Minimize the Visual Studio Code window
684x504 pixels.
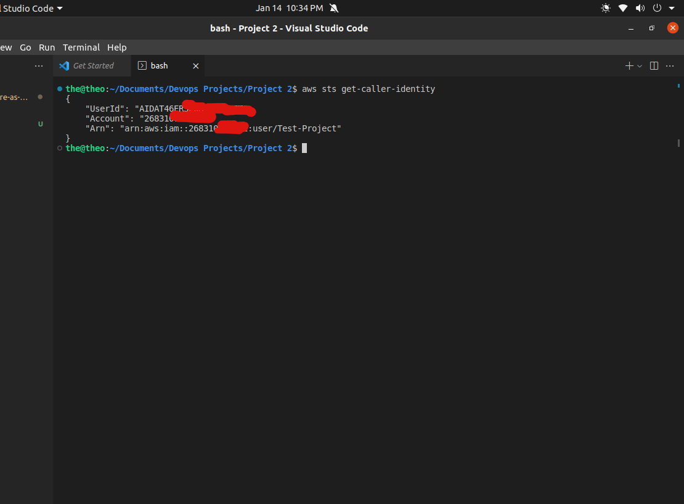click(x=631, y=28)
